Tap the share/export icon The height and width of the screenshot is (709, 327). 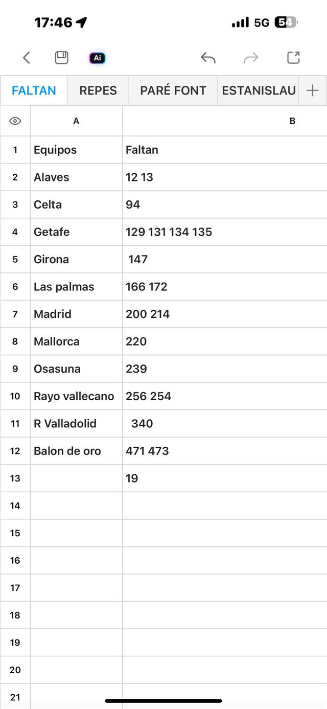coord(293,58)
